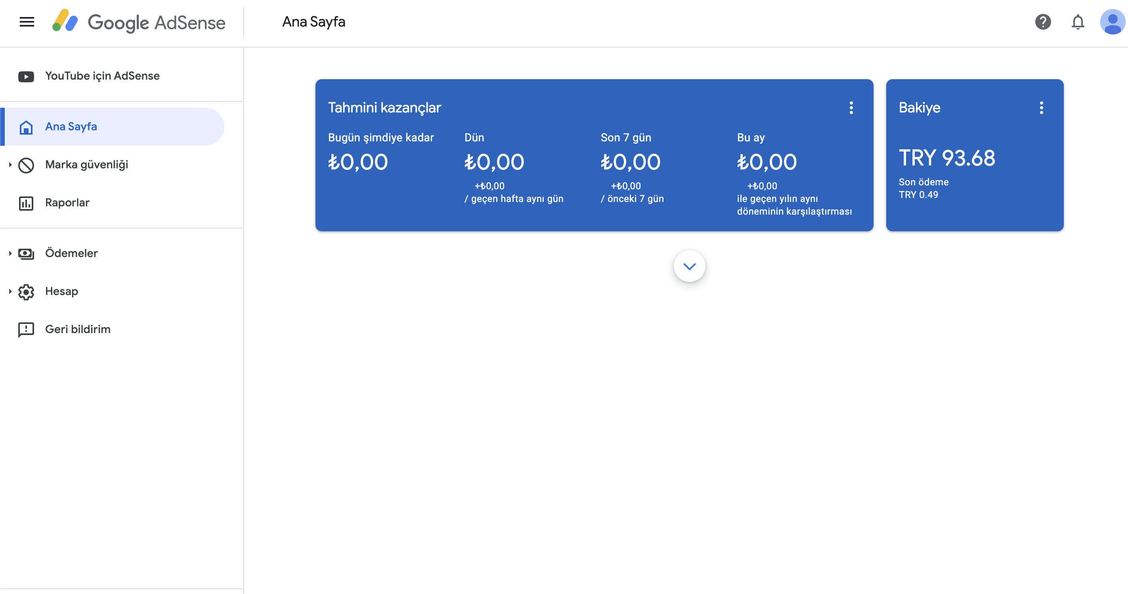Click the Geri bildirim feedback icon
The image size is (1128, 594).
tap(26, 329)
